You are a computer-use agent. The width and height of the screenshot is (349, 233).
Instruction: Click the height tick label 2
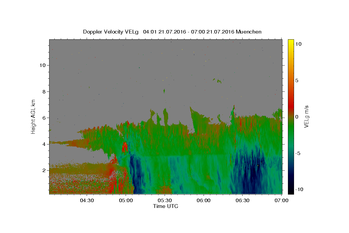click(44, 170)
